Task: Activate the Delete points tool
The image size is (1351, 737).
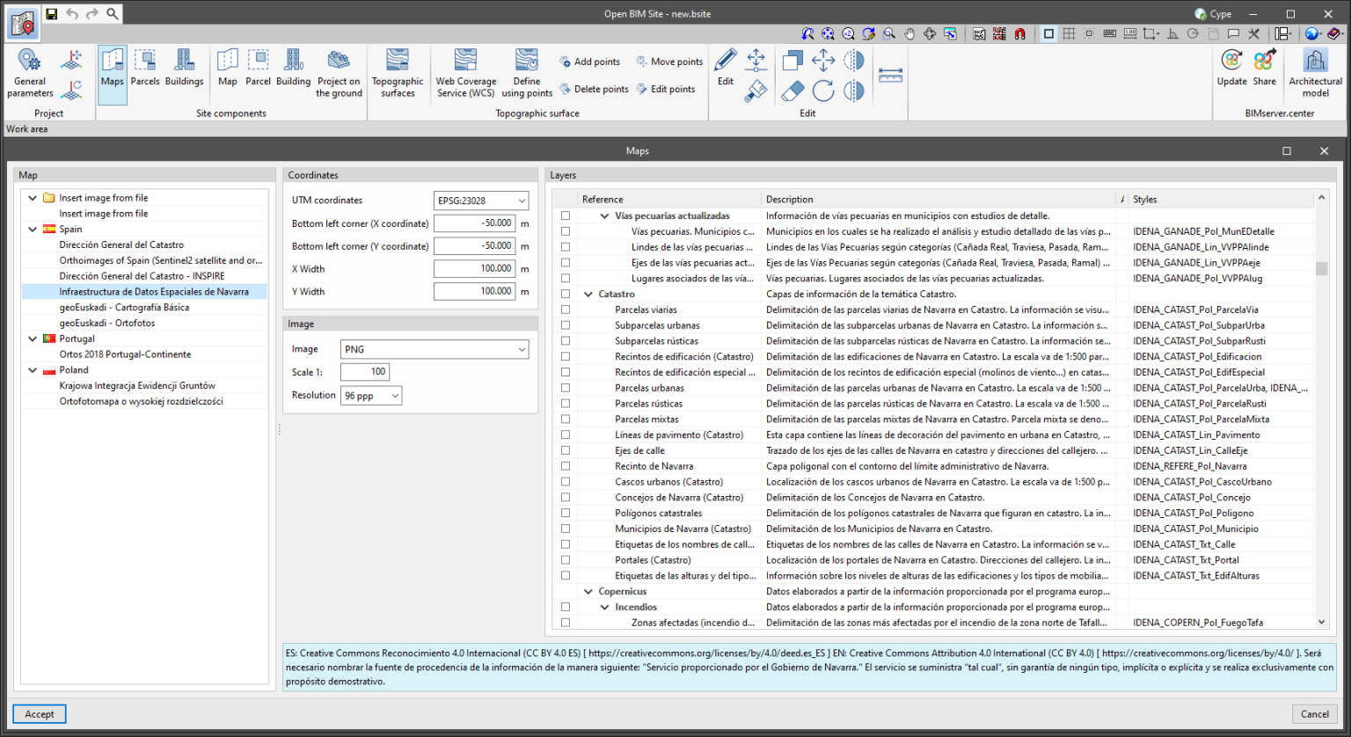Action: [594, 89]
